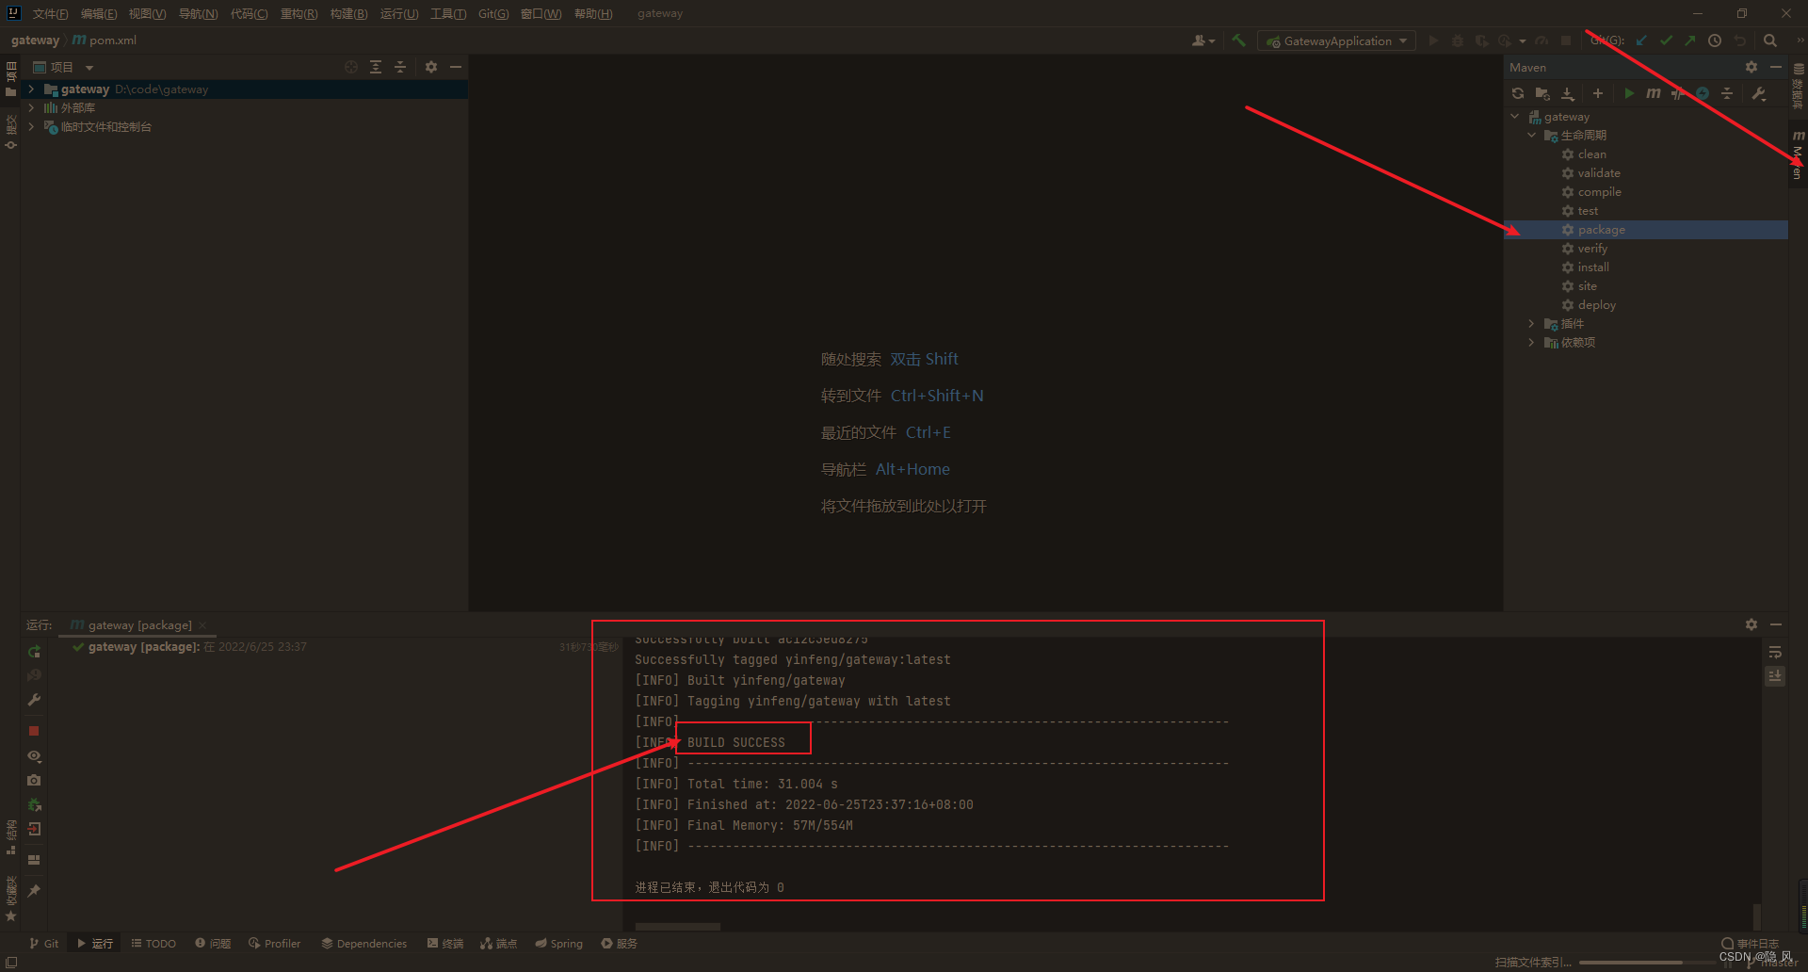The image size is (1808, 972).
Task: Click the Git update project blue arrow
Action: [1641, 40]
